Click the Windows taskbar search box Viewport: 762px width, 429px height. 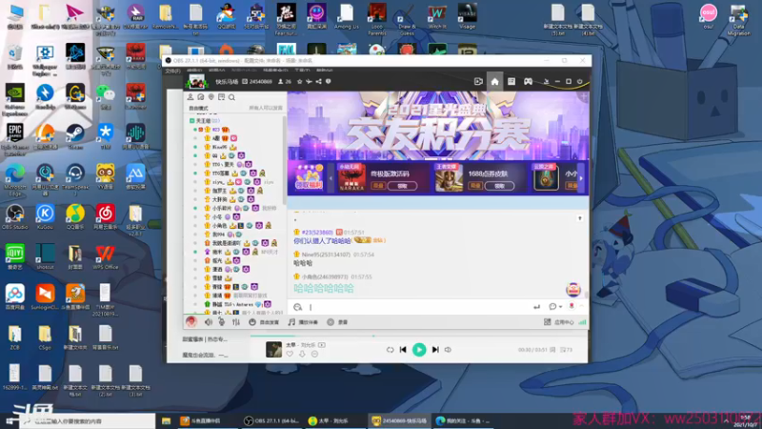tap(88, 420)
